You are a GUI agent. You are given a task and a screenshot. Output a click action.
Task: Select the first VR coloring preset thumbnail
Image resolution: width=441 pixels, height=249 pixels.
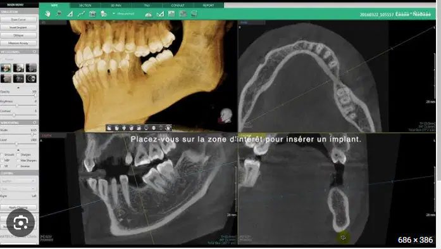click(6, 68)
